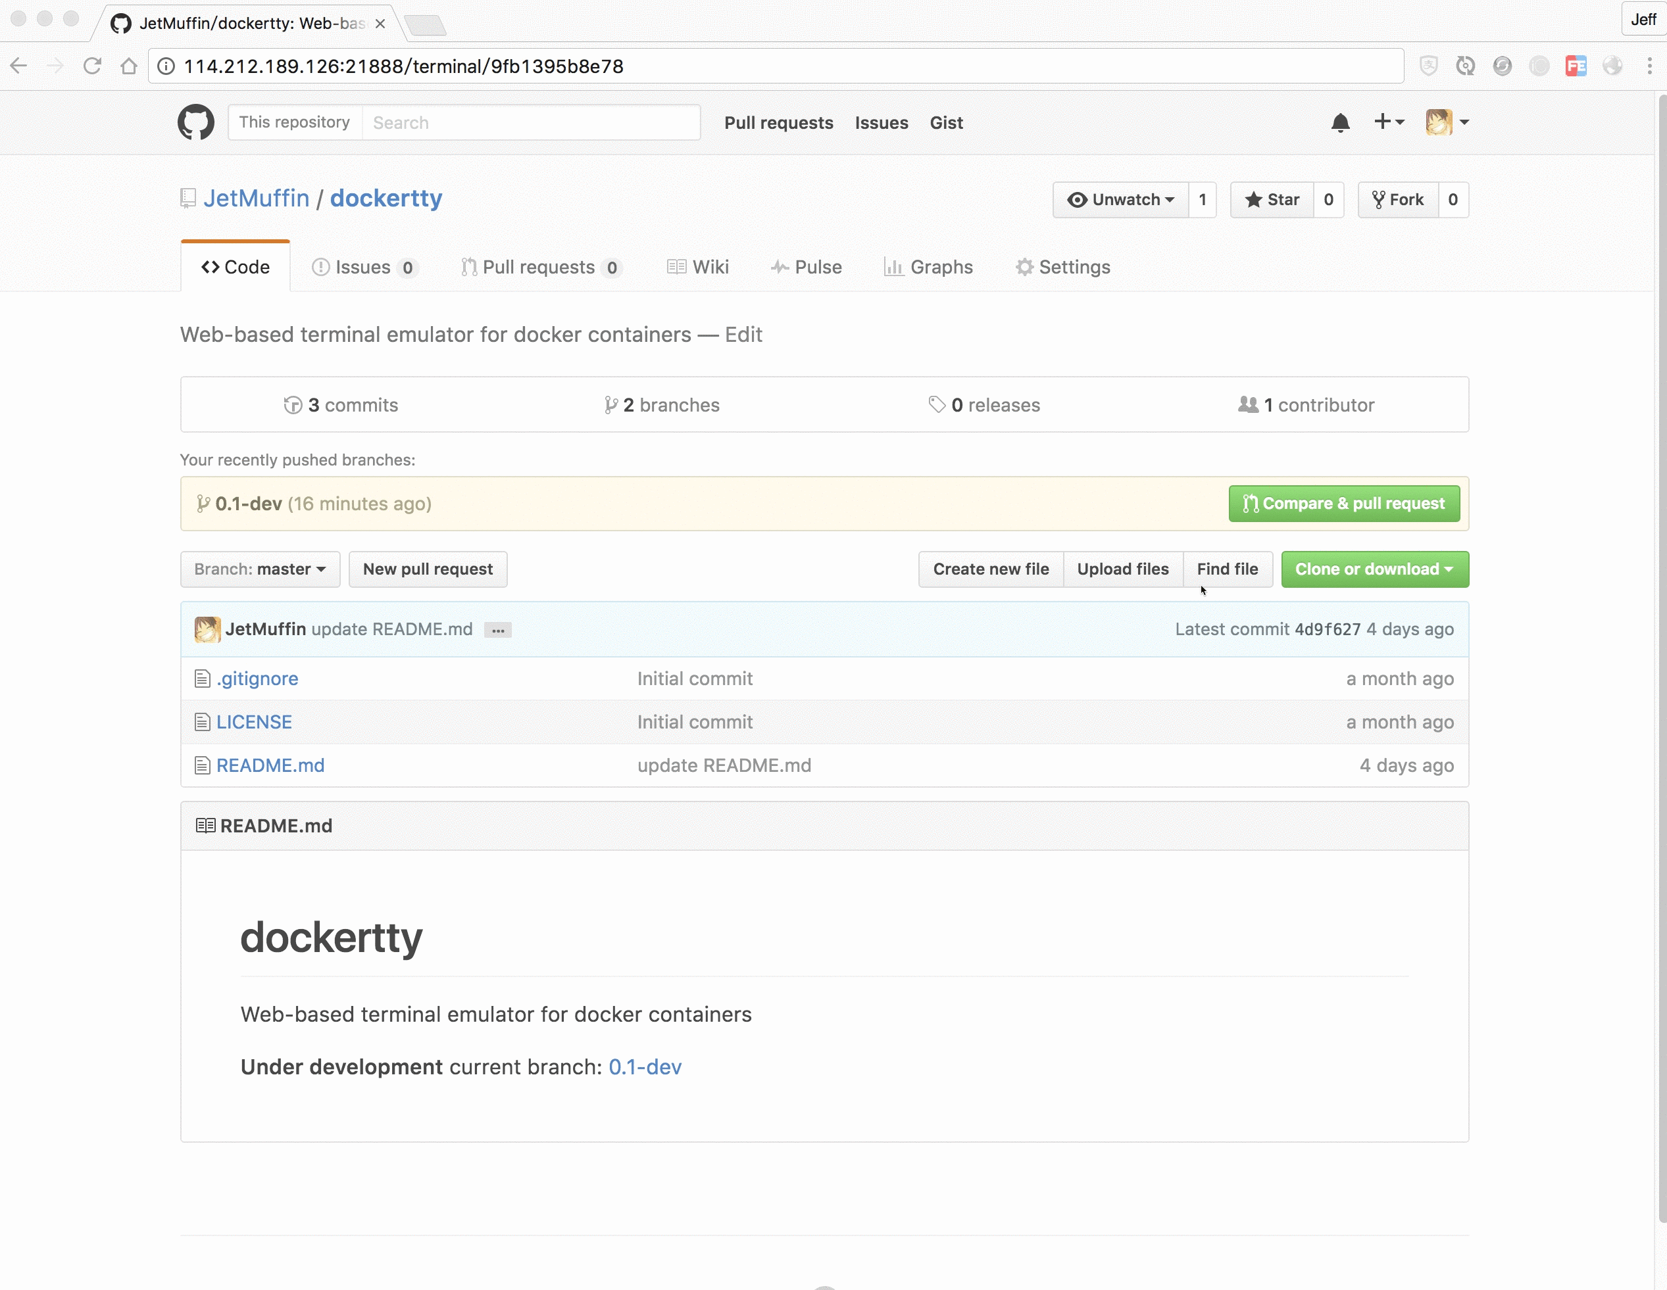This screenshot has height=1290, width=1667.
Task: Click the Fork button
Action: [x=1399, y=200]
